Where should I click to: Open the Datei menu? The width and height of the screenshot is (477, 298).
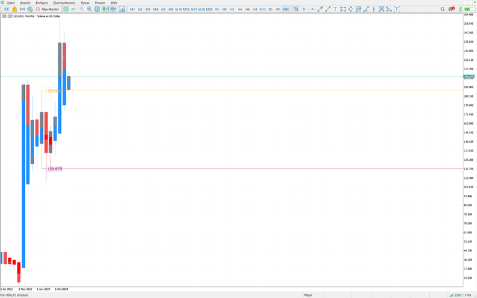click(11, 2)
